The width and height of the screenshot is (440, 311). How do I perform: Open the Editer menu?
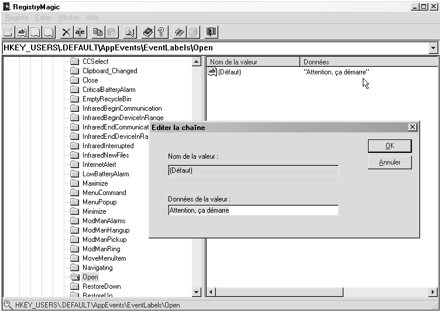coord(43,18)
